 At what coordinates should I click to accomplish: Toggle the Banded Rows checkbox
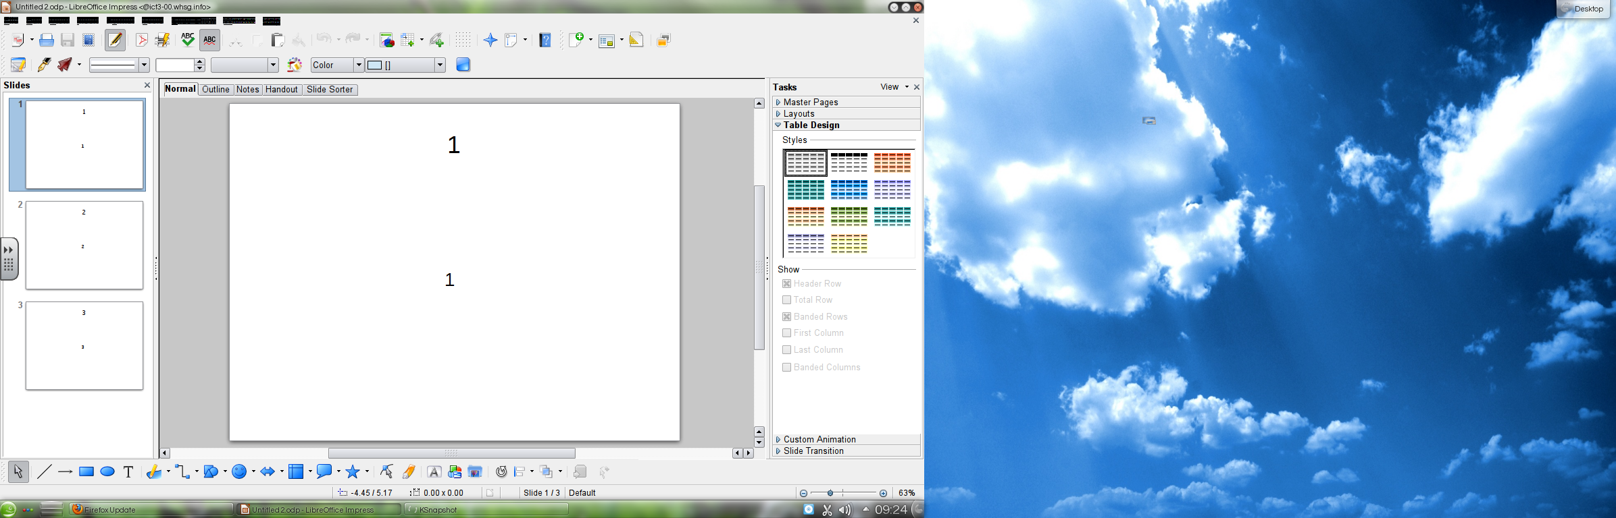pyautogui.click(x=786, y=317)
